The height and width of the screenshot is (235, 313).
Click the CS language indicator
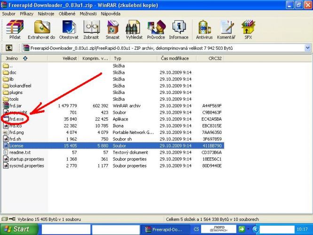[196, 229]
